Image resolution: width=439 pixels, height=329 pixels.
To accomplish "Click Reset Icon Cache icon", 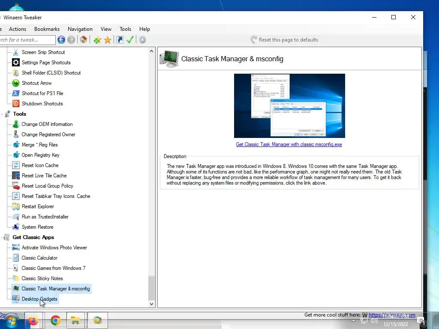I will 16,165.
